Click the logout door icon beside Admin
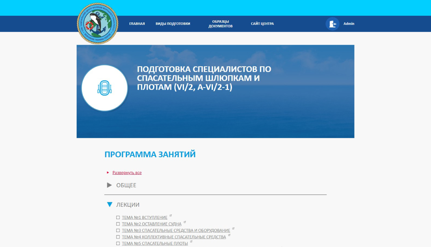 tap(332, 24)
